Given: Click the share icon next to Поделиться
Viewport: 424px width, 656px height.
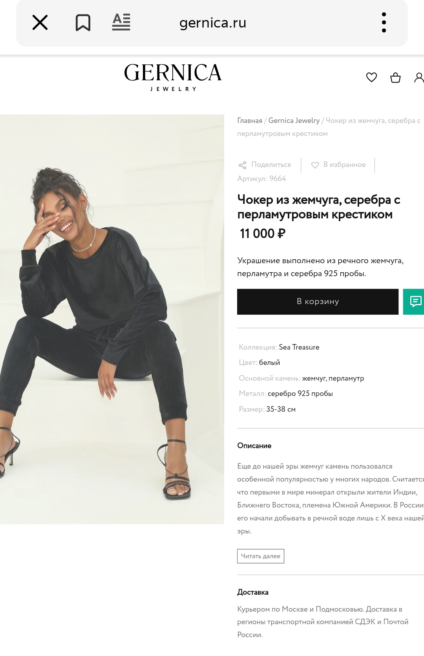Looking at the screenshot, I should coord(243,165).
